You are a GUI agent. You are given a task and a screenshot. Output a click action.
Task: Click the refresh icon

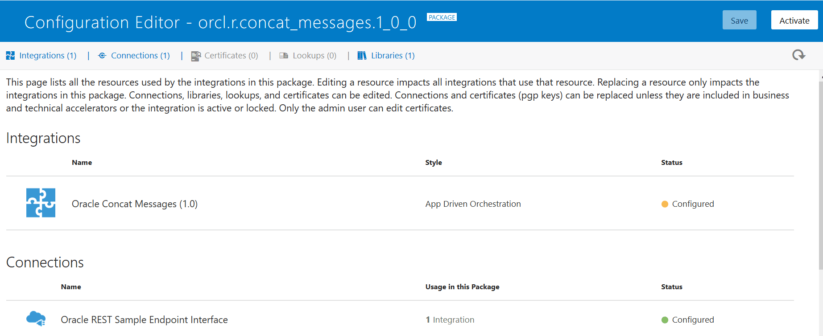(x=798, y=55)
